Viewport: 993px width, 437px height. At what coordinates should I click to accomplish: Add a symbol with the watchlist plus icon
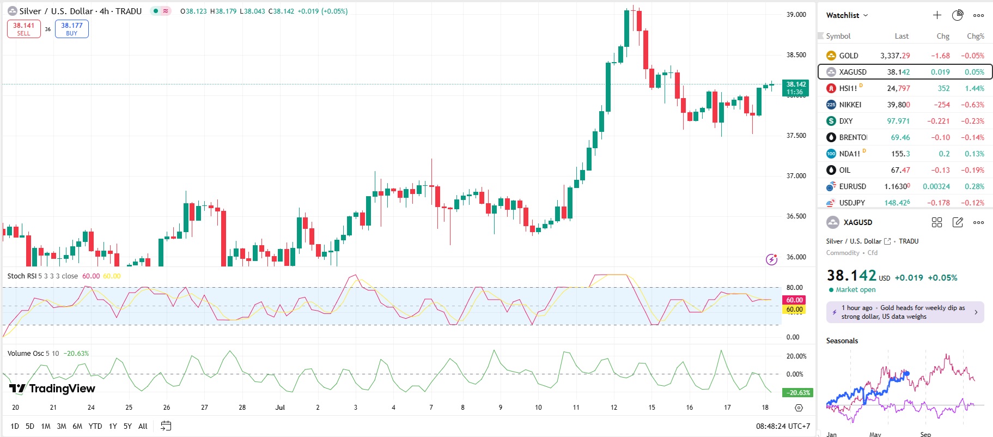click(937, 15)
